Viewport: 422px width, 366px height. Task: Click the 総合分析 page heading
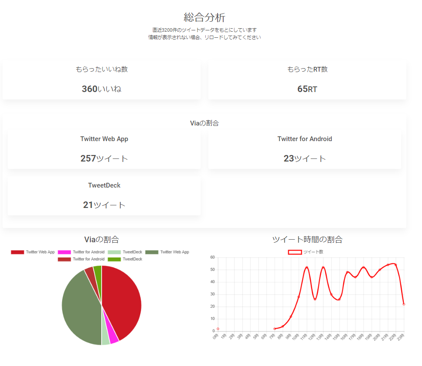coord(204,17)
